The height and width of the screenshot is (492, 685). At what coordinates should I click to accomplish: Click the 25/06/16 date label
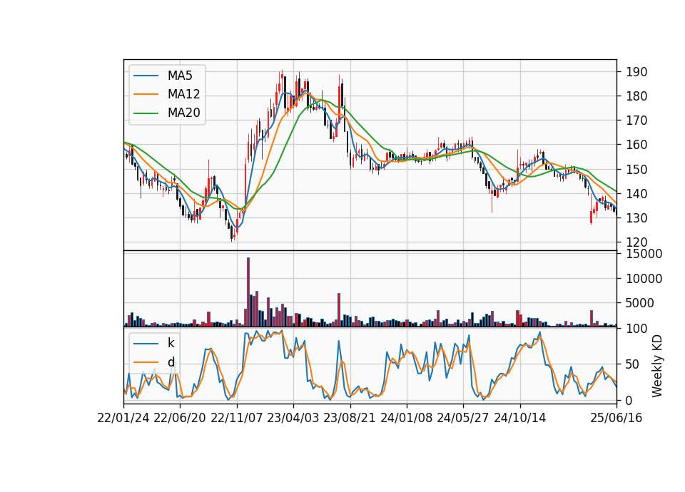click(616, 419)
